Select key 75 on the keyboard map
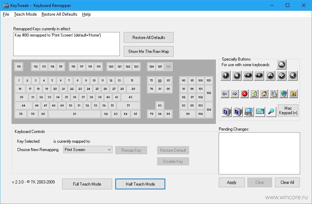The width and height of the screenshot is (312, 204). click(x=151, y=80)
